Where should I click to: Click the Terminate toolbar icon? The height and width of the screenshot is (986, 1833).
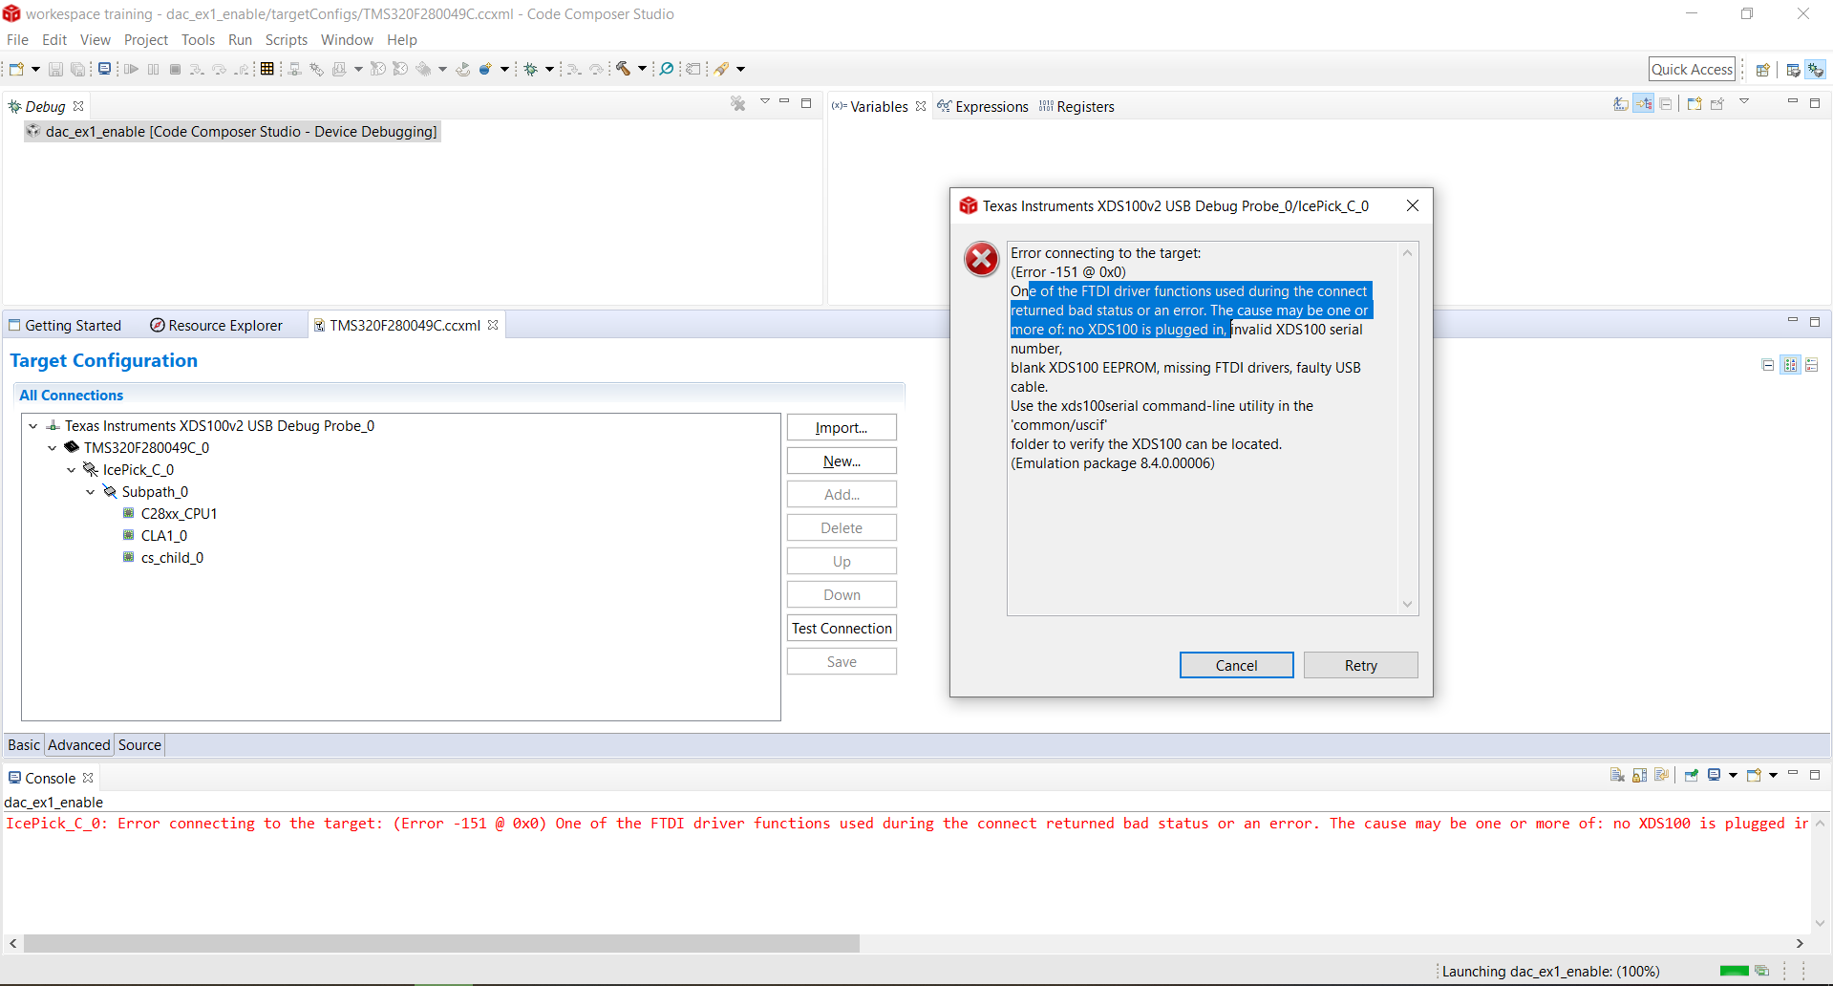tap(175, 69)
